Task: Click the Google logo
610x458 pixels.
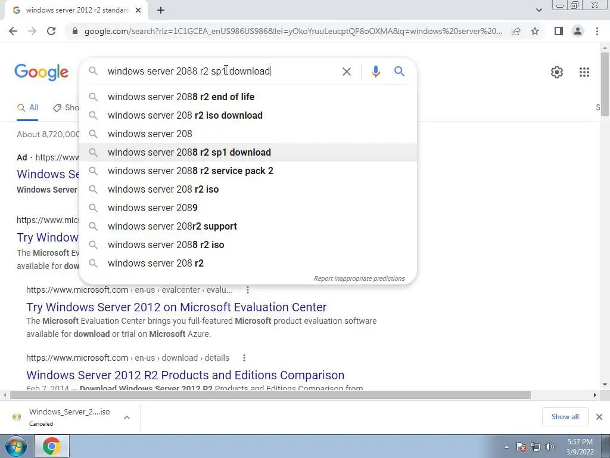Action: pos(41,72)
